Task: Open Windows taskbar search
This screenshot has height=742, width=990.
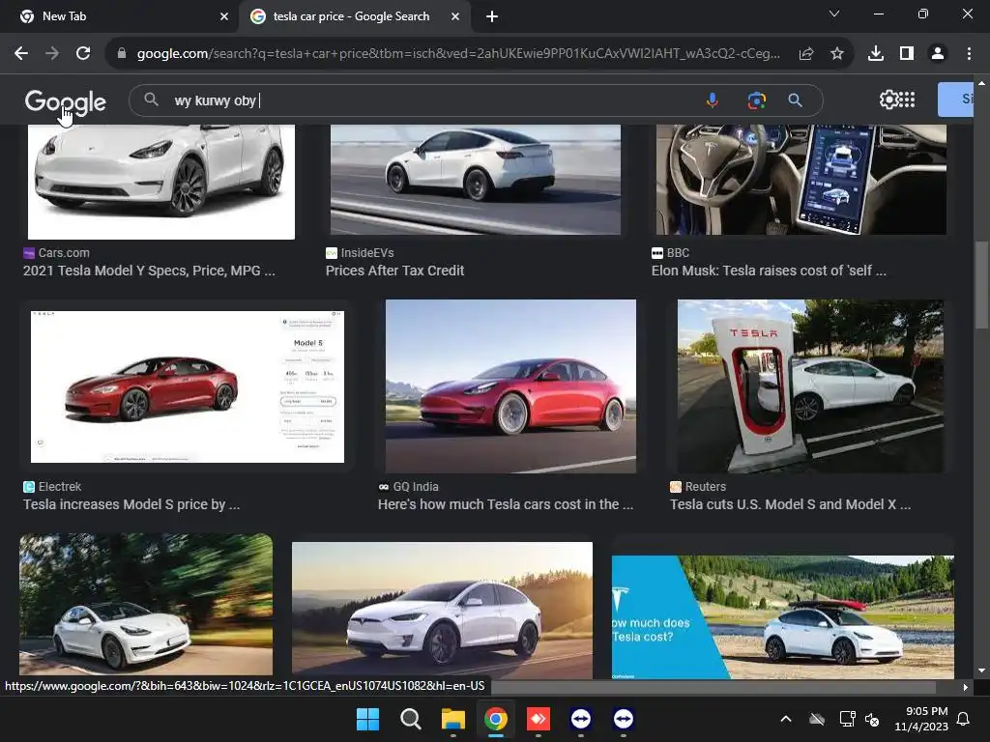Action: pos(410,719)
